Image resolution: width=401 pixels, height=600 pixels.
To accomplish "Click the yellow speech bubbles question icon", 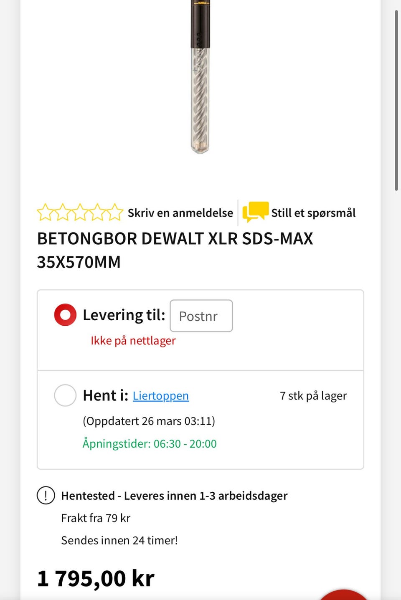I will point(255,212).
